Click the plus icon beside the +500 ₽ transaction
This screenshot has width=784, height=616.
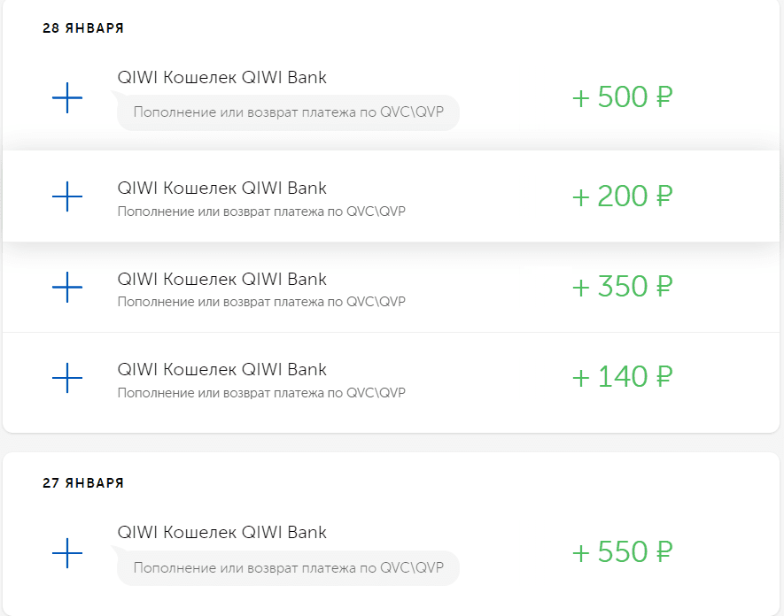click(x=67, y=97)
